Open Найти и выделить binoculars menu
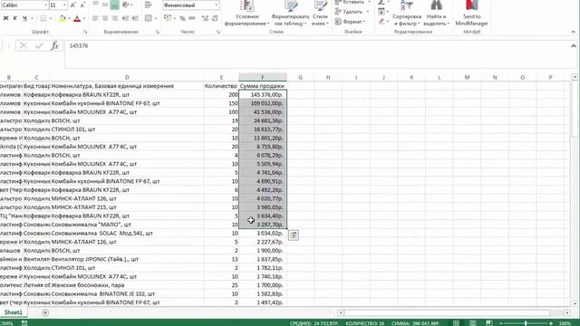The image size is (580, 326). [437, 14]
